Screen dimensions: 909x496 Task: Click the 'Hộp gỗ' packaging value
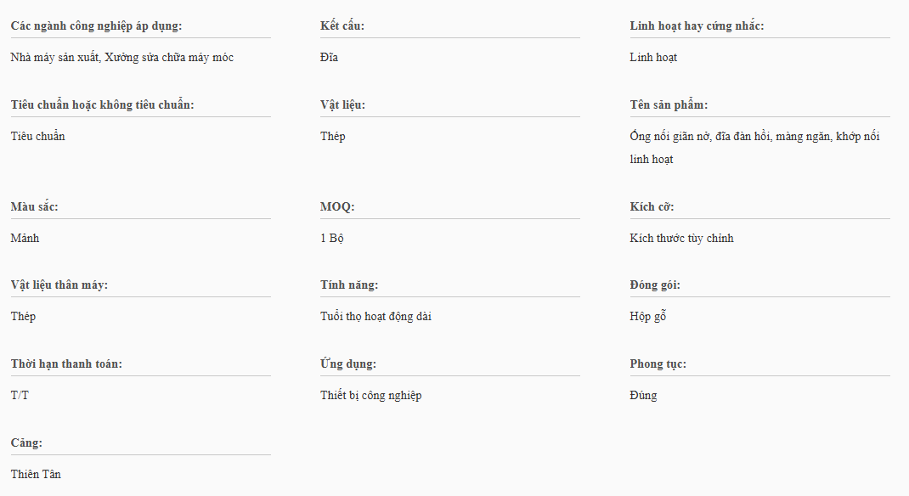click(647, 317)
